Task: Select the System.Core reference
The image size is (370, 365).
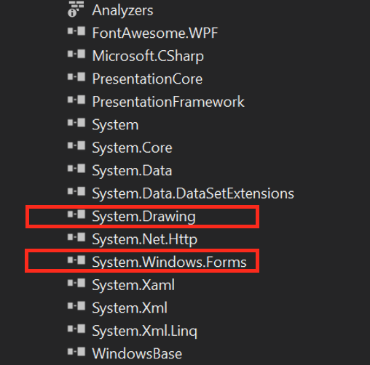Action: tap(132, 148)
